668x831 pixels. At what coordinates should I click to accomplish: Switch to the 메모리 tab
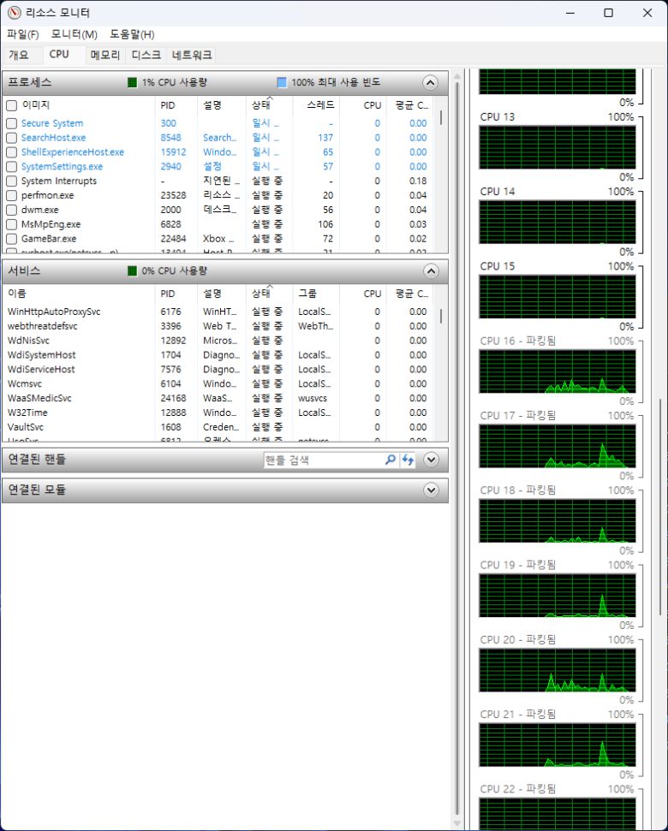(105, 55)
